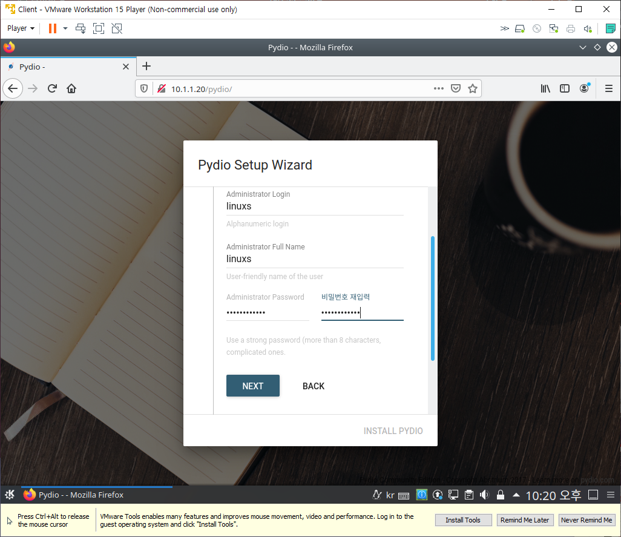
Task: Open the Firefox Library icon
Action: click(x=545, y=88)
